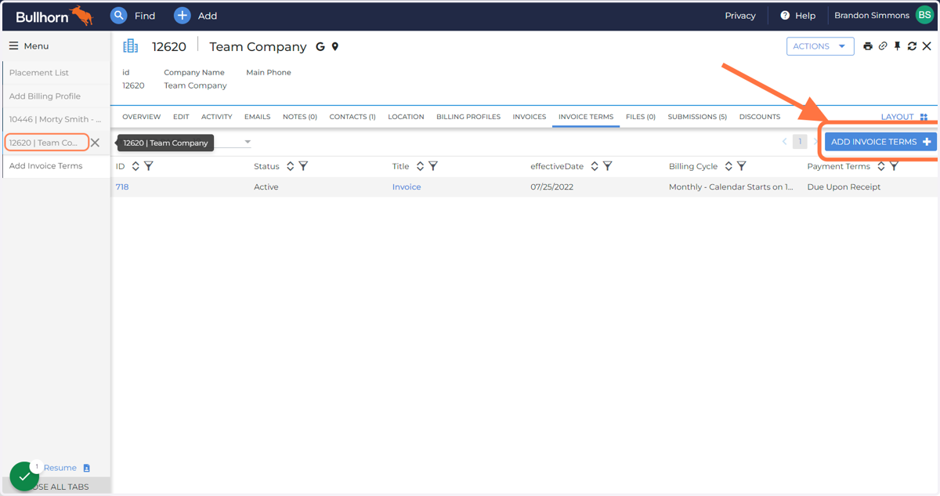Click the Google G icon by company name
Image resolution: width=940 pixels, height=496 pixels.
click(x=320, y=47)
